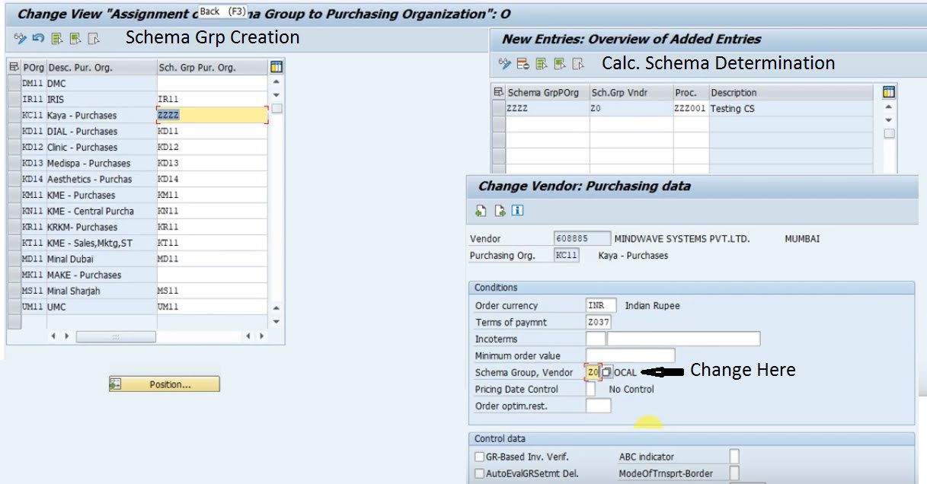Screen dimensions: 927x484
Task: Click select-all icon in purchasing org table header
Action: click(x=14, y=67)
